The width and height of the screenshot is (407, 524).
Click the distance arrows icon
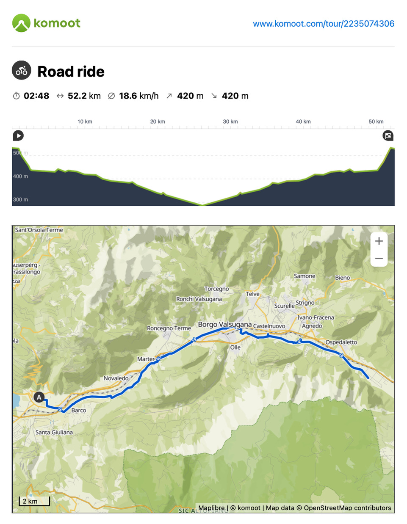(60, 96)
